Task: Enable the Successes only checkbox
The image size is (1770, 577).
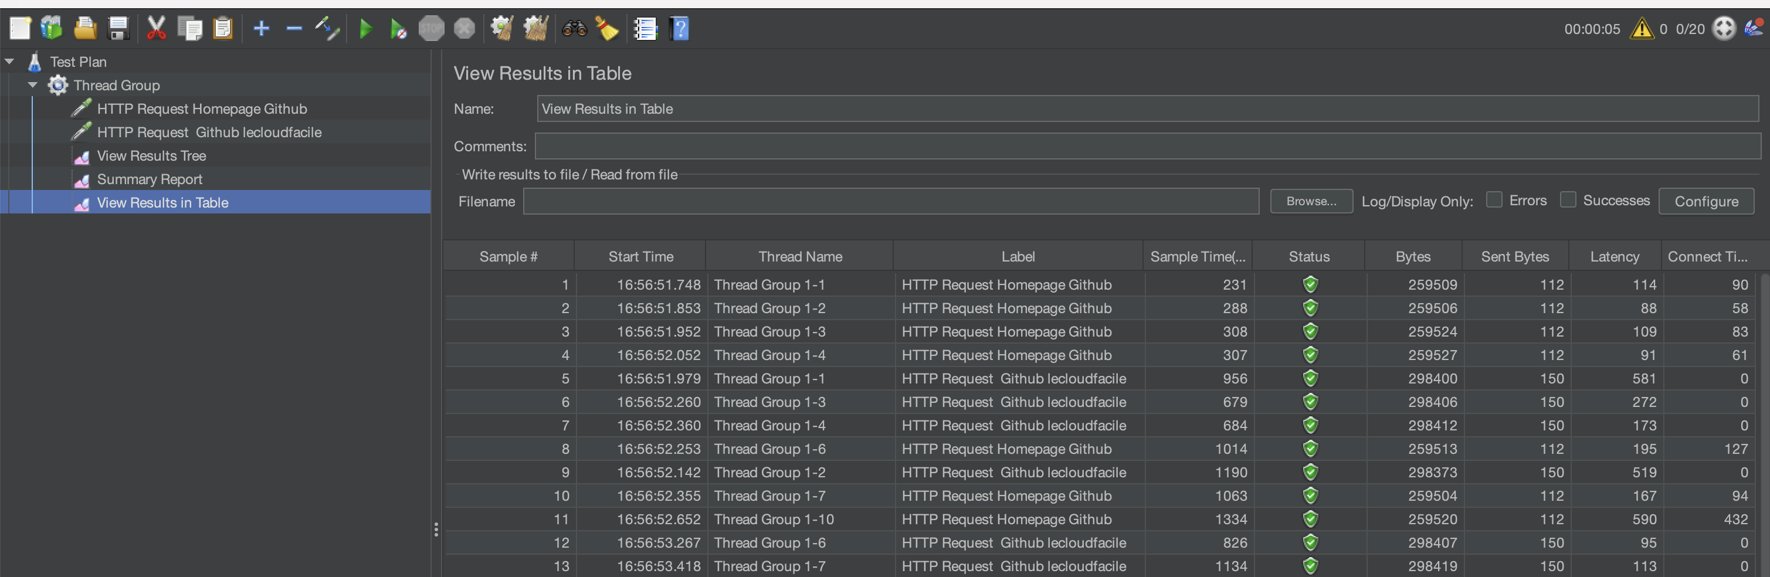Action: coord(1568,200)
